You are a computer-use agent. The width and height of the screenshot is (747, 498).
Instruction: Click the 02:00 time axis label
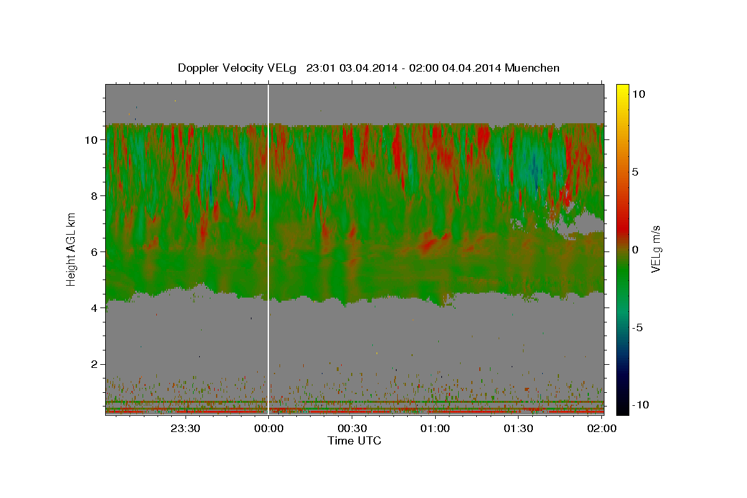(602, 428)
